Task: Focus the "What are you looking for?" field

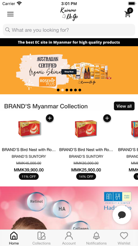Action: (x=69, y=30)
